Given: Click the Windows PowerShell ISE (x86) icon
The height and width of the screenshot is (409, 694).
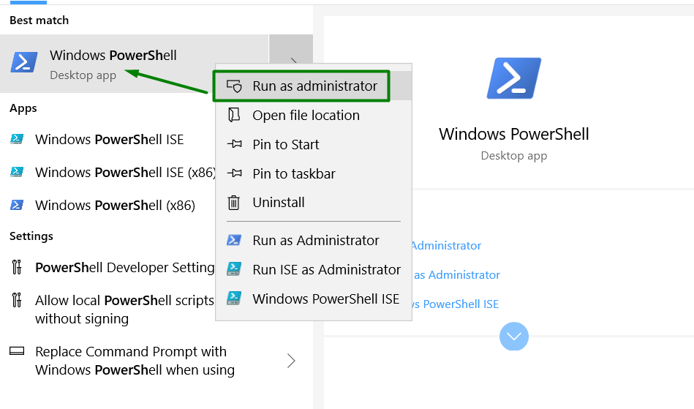Looking at the screenshot, I should pos(17,172).
